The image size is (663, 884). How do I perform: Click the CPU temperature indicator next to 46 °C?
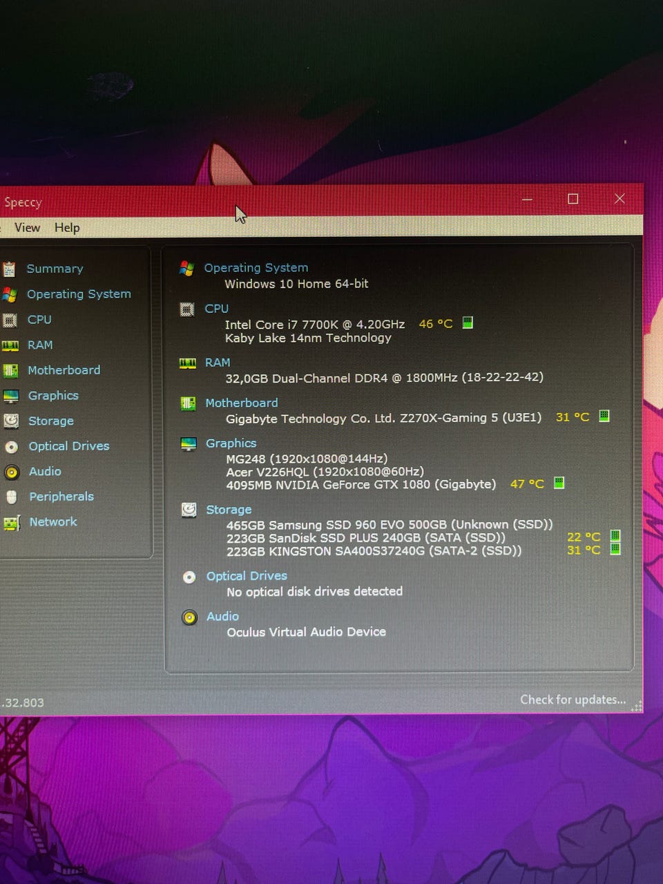coord(468,323)
